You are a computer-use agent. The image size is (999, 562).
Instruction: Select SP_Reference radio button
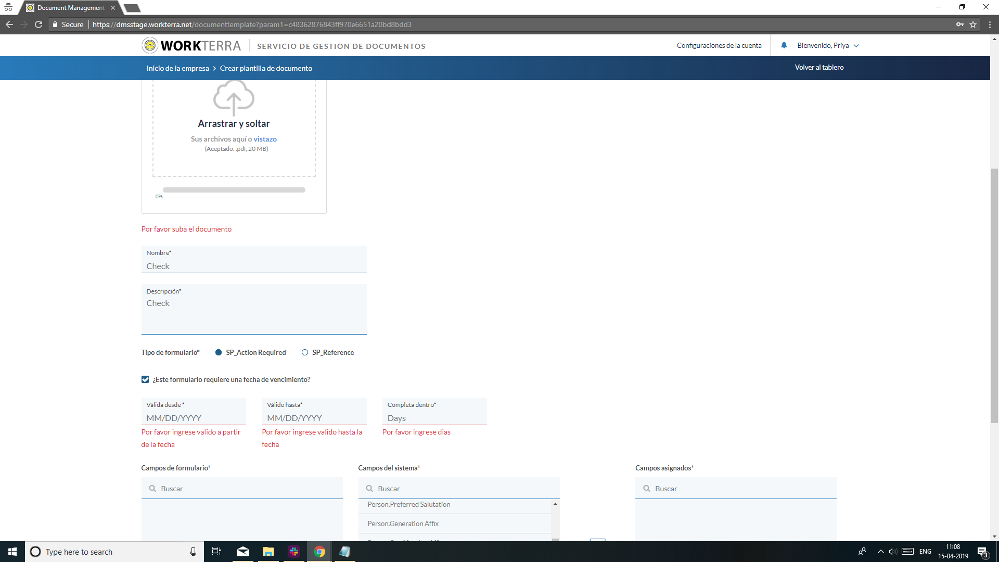(305, 352)
